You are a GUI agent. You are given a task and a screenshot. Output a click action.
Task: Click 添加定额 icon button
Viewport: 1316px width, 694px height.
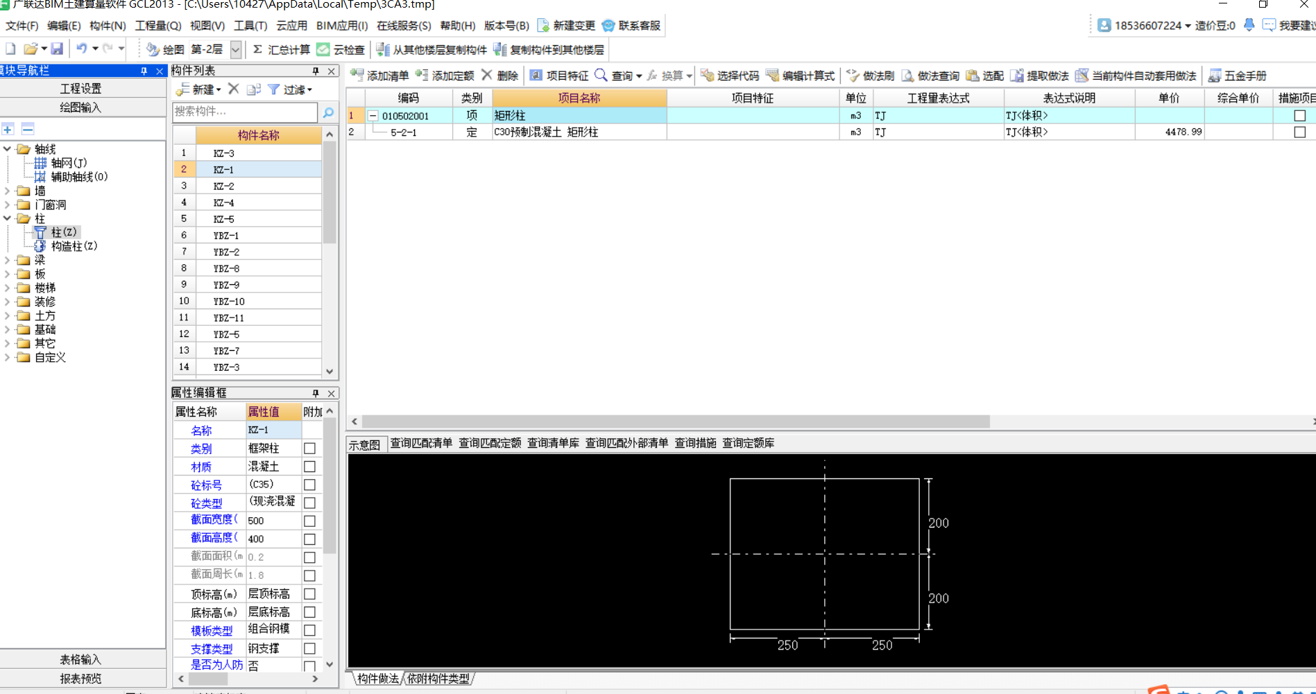tap(445, 76)
